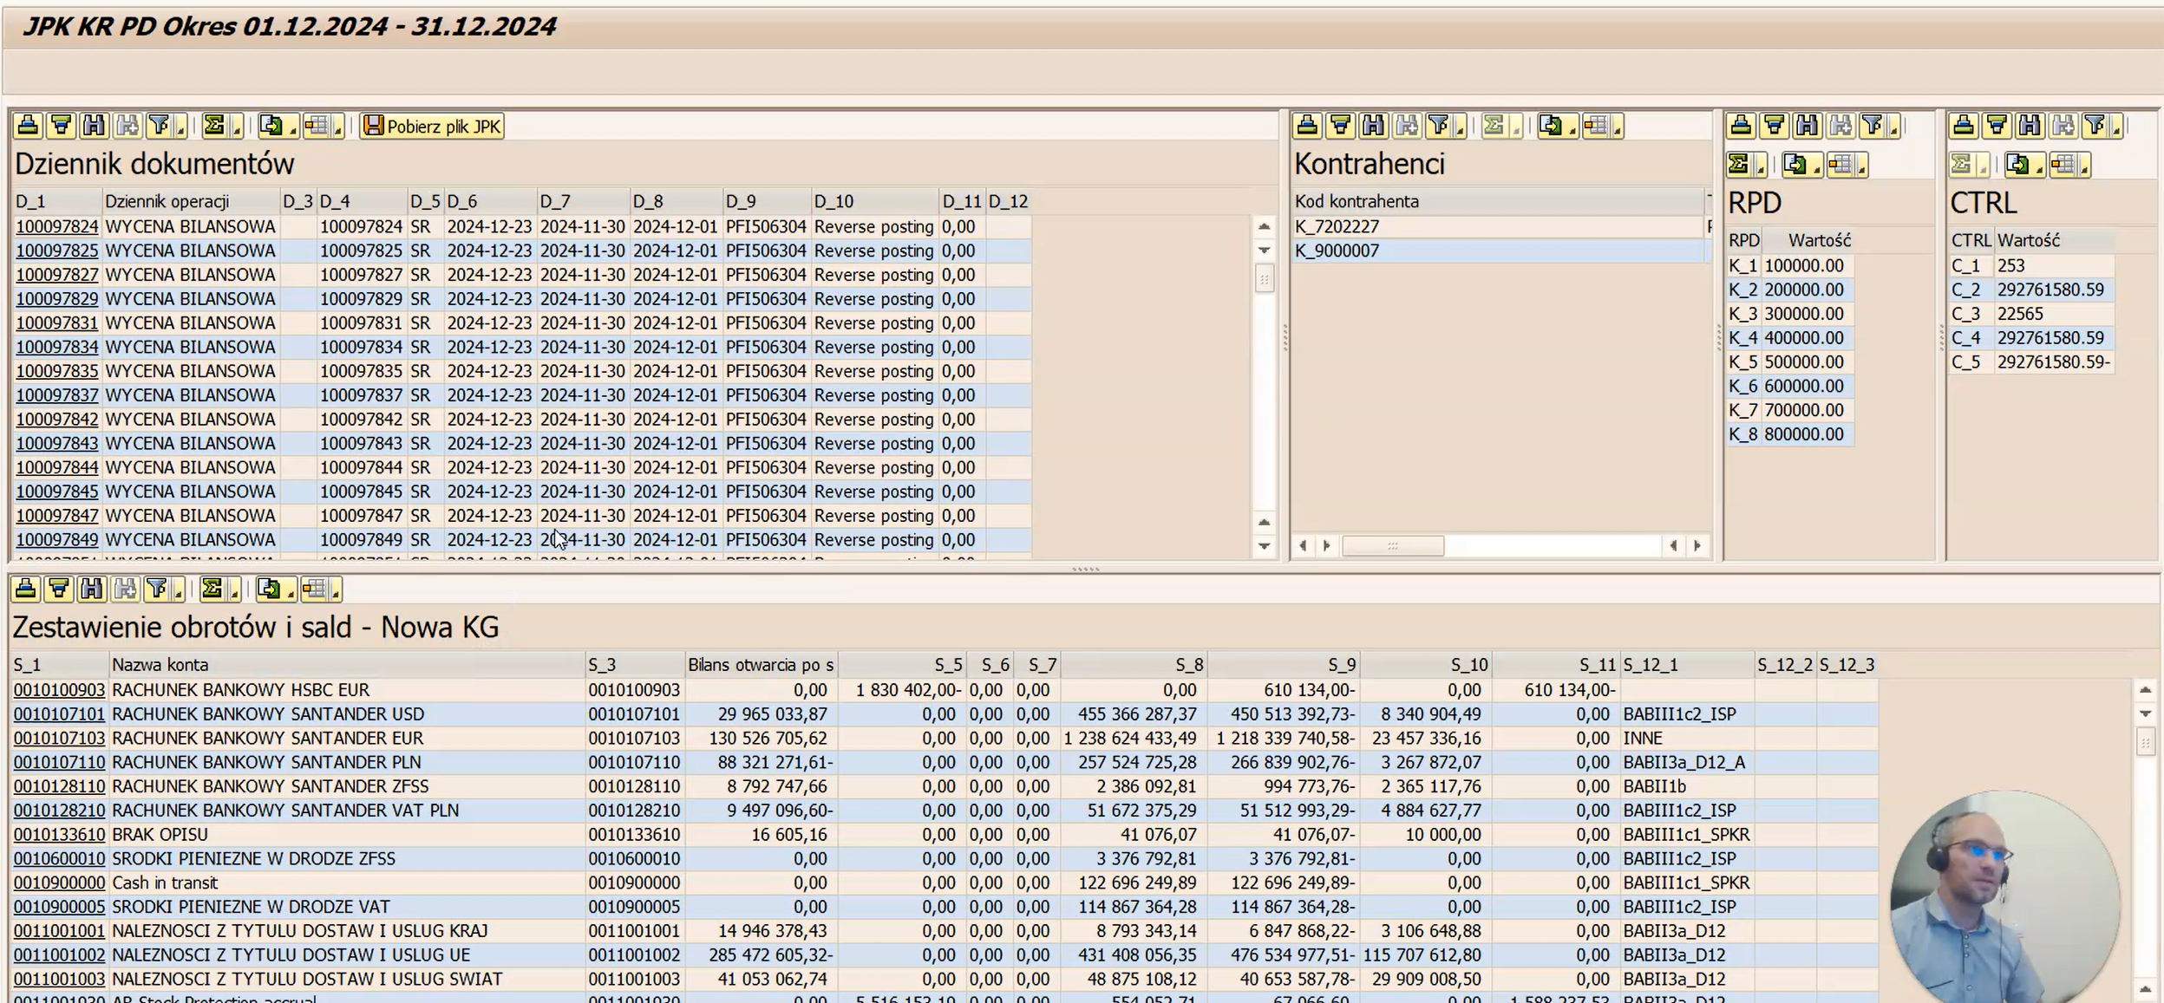
Task: Click the Dziennik operacji column header
Action: pos(167,201)
